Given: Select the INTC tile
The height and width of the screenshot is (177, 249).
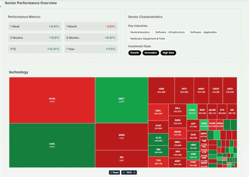Looking at the screenshot, I should coord(184,90).
